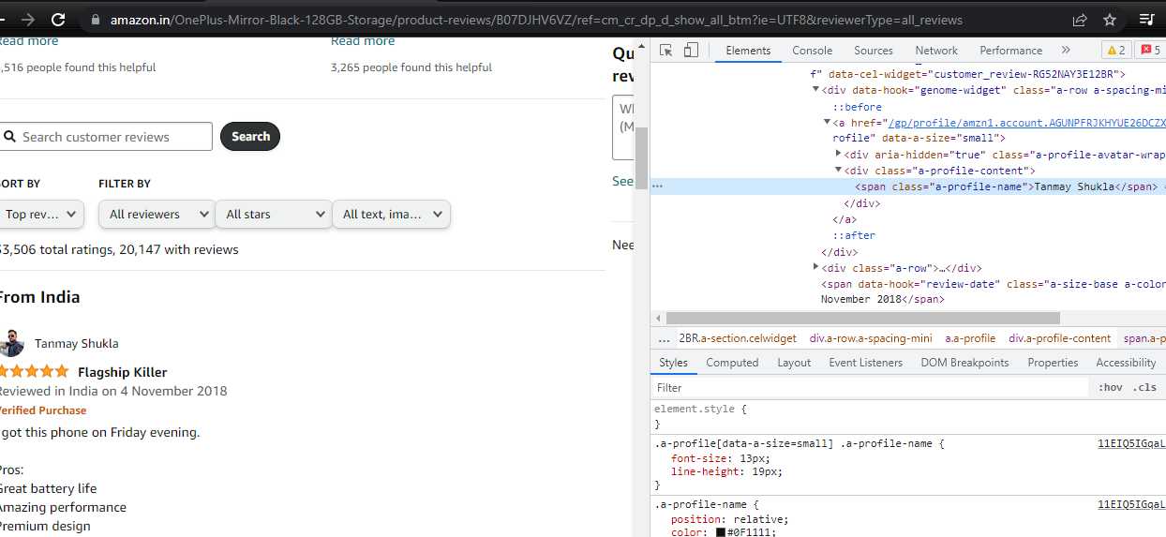The height and width of the screenshot is (537, 1166).
Task: Click the browser address bar URL
Action: coord(536,20)
